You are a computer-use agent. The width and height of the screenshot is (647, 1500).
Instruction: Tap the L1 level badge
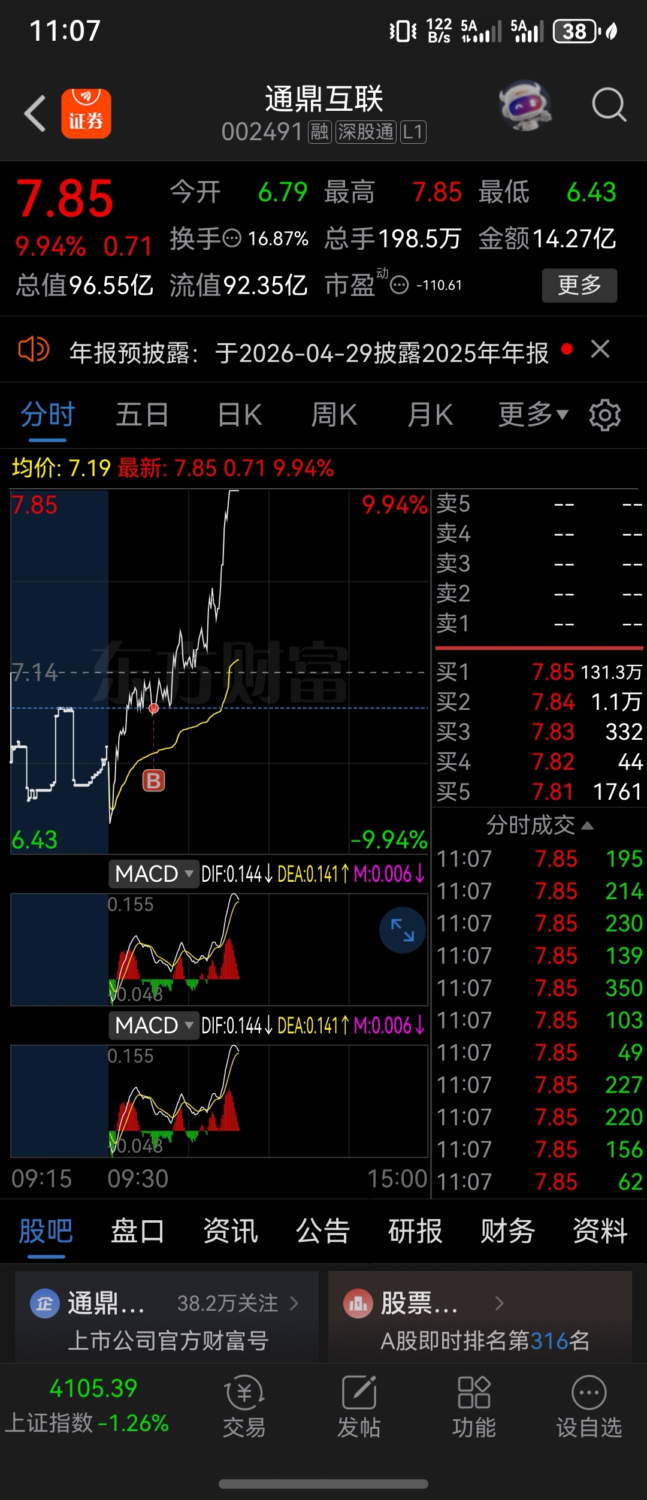413,132
